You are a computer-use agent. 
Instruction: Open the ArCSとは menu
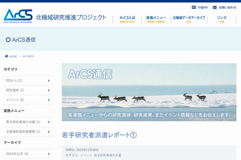point(127,19)
